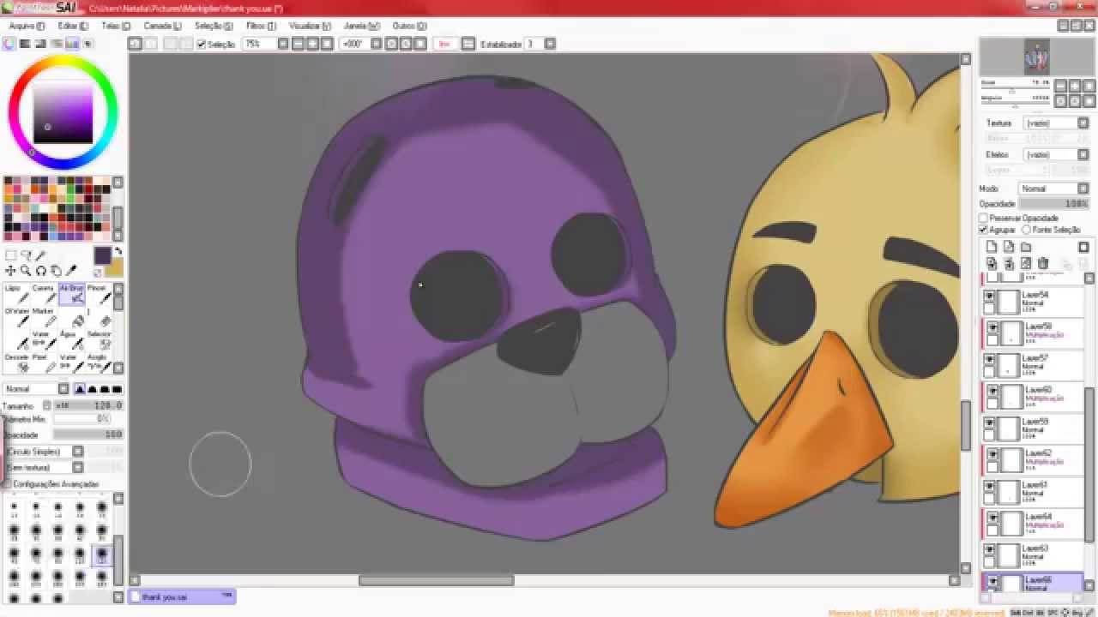Image resolution: width=1098 pixels, height=617 pixels.
Task: Open the Arquivo menu
Action: [27, 27]
